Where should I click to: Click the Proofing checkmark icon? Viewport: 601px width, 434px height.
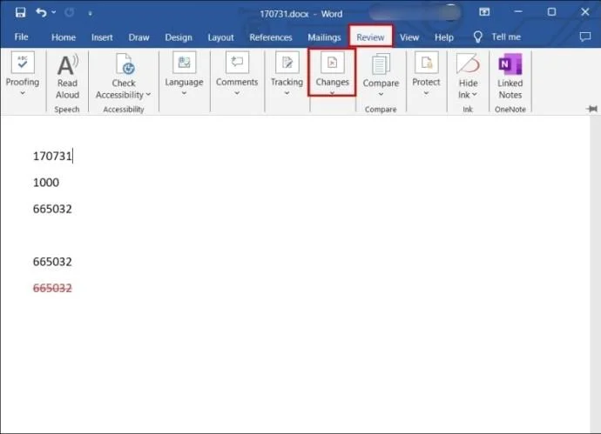click(x=23, y=62)
